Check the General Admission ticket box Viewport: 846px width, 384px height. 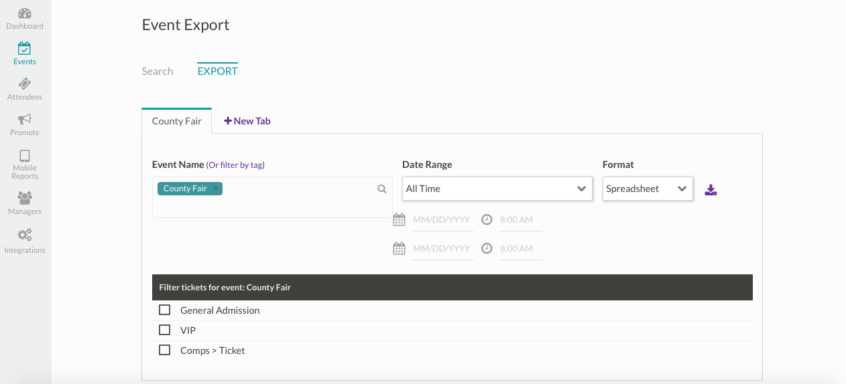[x=164, y=310]
